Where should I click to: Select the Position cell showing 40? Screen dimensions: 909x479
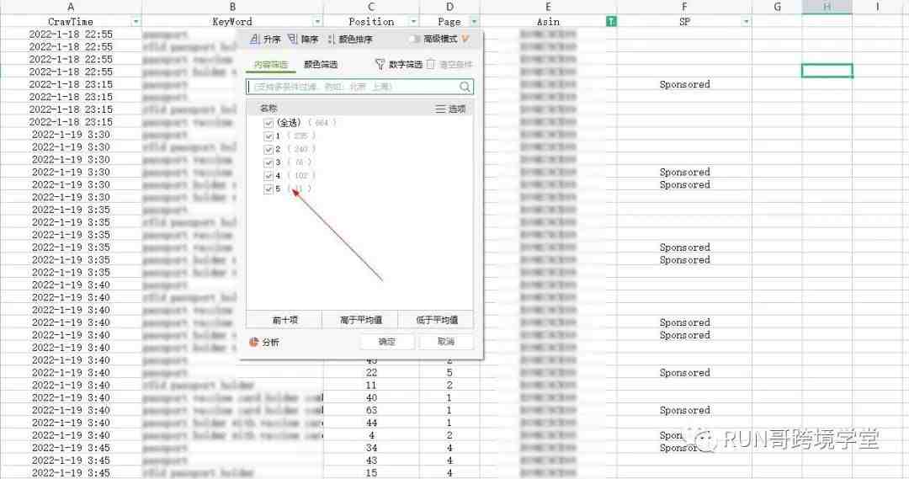pos(372,398)
